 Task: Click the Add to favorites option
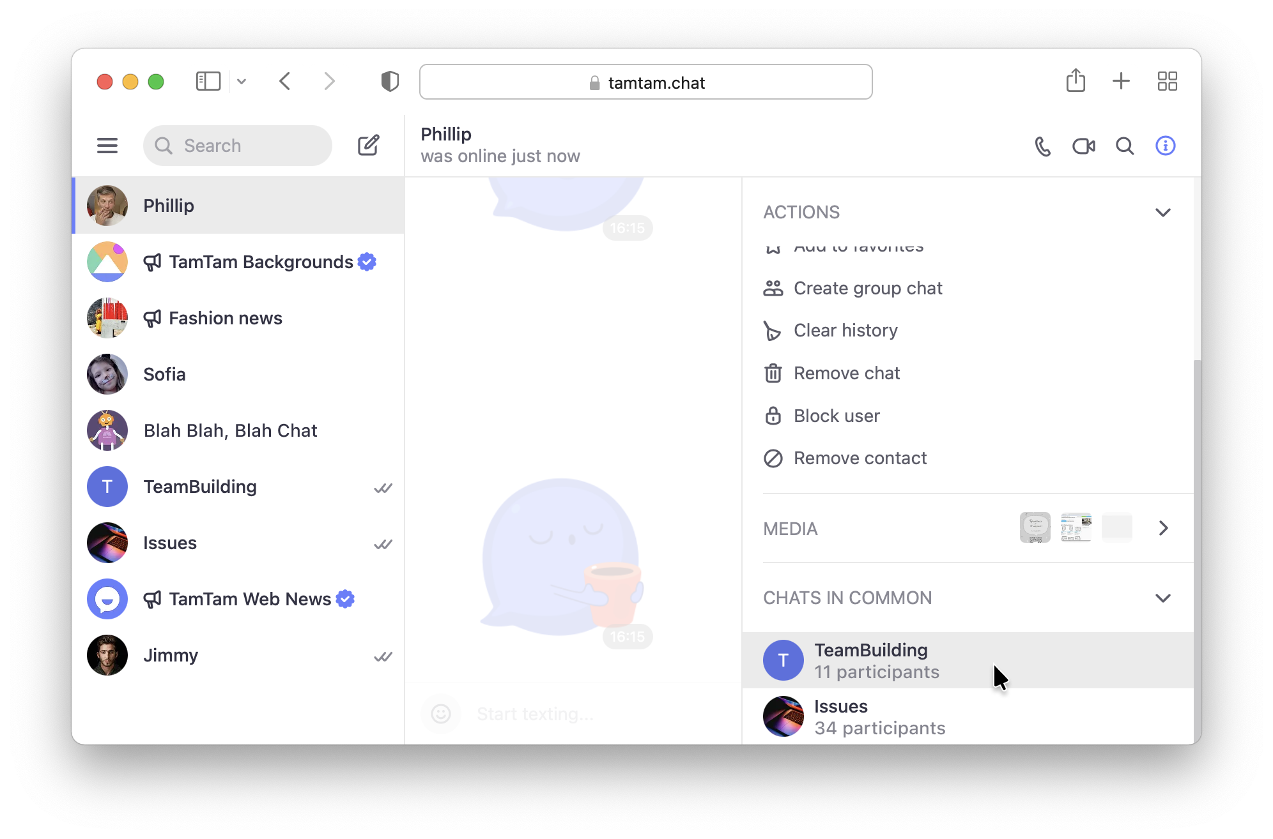click(x=857, y=245)
